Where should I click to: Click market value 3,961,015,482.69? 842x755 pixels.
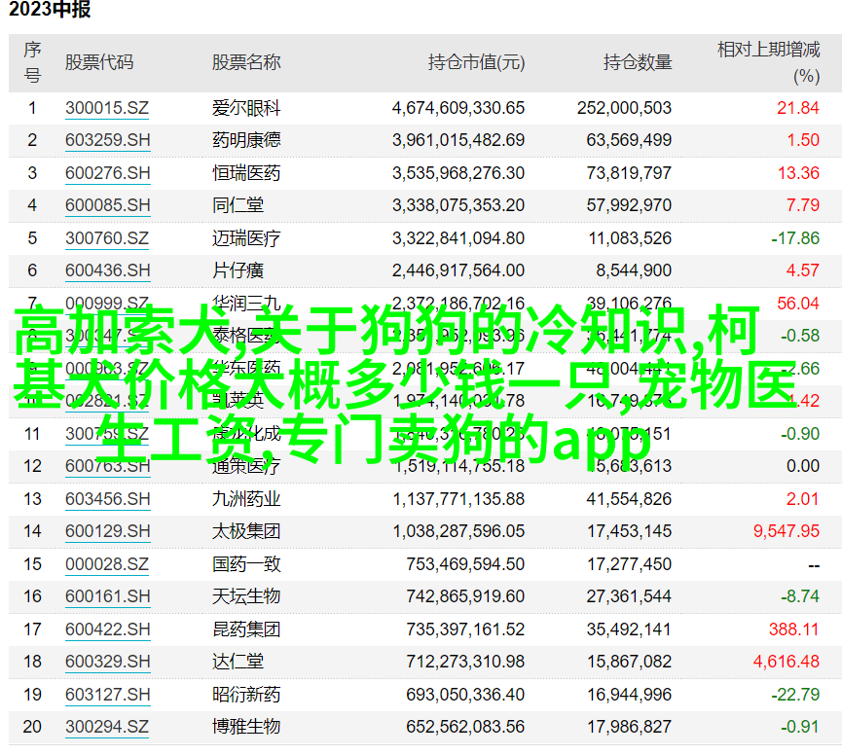coord(458,140)
